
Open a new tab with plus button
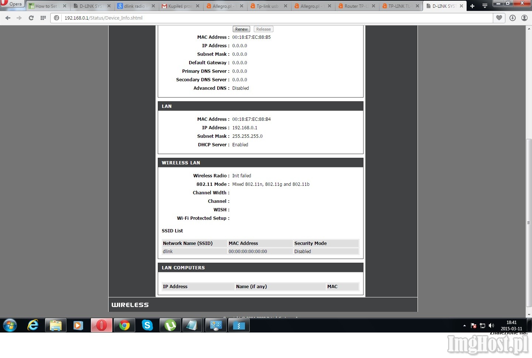tap(472, 6)
